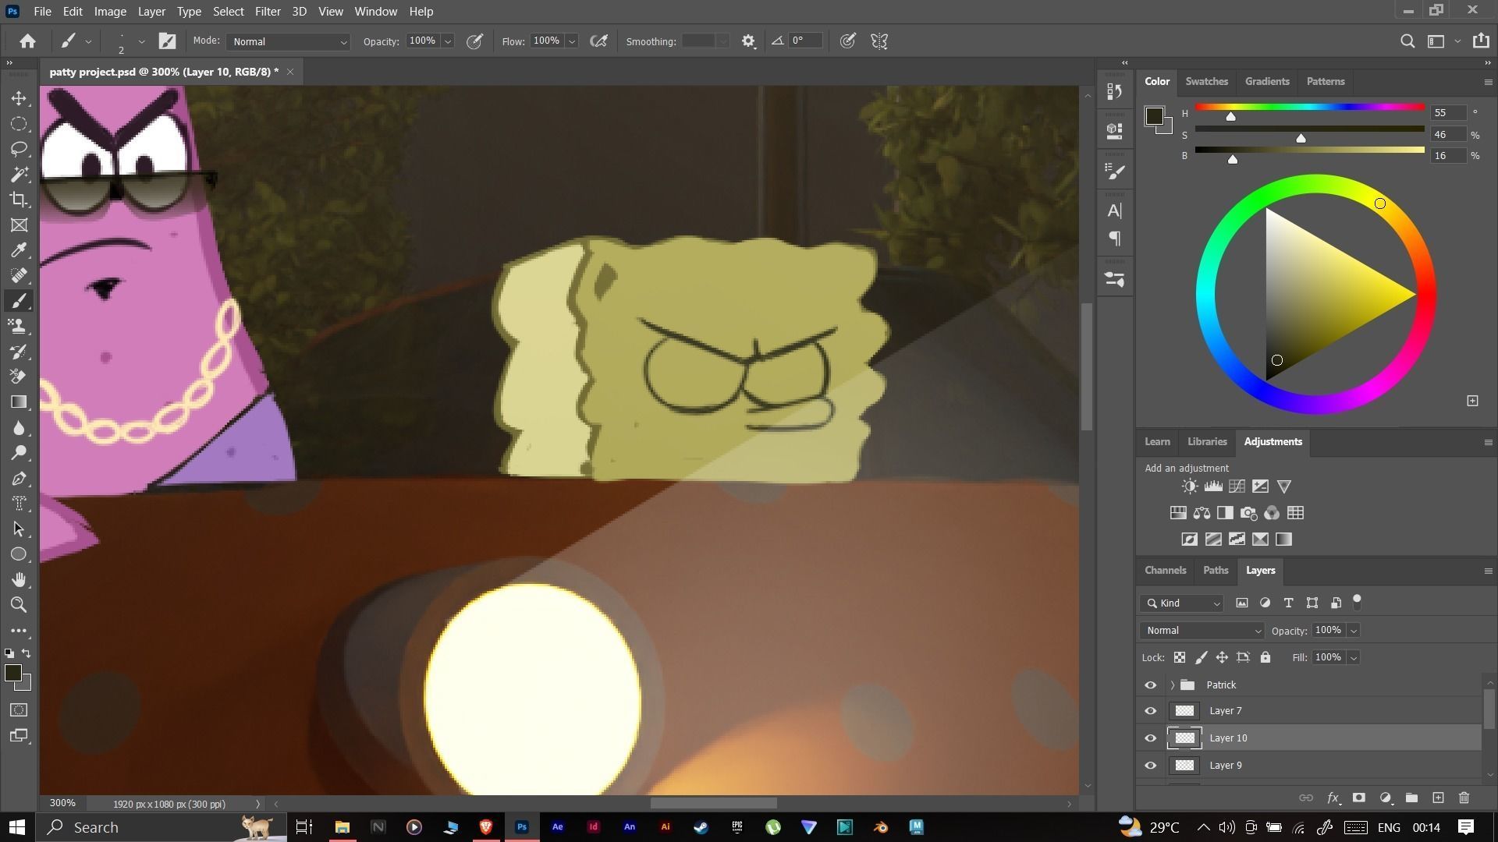The width and height of the screenshot is (1498, 842).
Task: Select the Brush tool in the toolbar
Action: [x=20, y=301]
